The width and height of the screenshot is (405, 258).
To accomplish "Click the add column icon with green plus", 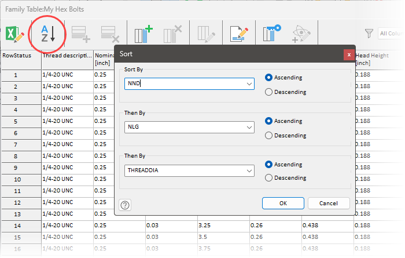I will coord(143,34).
